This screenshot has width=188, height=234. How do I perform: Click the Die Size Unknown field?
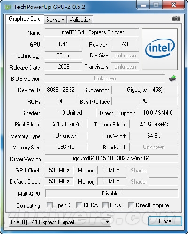click(125, 55)
